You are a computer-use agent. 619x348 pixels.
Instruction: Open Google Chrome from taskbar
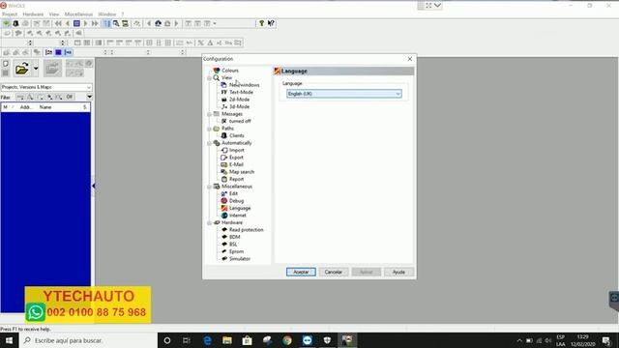pyautogui.click(x=287, y=340)
